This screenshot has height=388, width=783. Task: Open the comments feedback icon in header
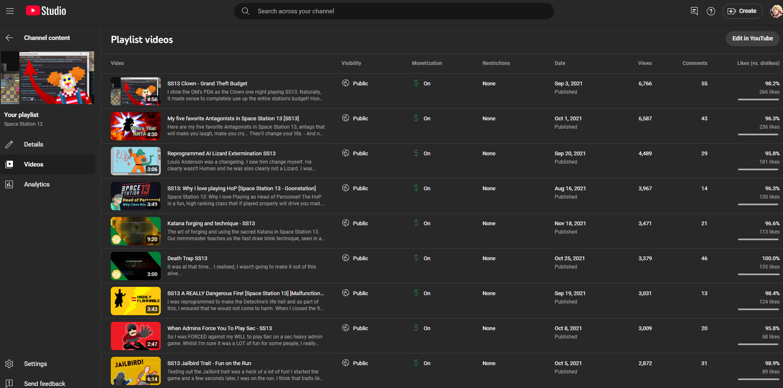(x=694, y=11)
